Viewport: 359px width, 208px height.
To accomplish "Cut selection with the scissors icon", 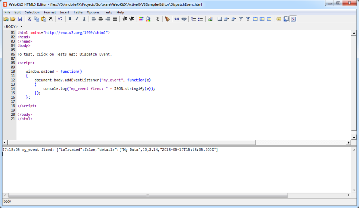I will 29,19.
